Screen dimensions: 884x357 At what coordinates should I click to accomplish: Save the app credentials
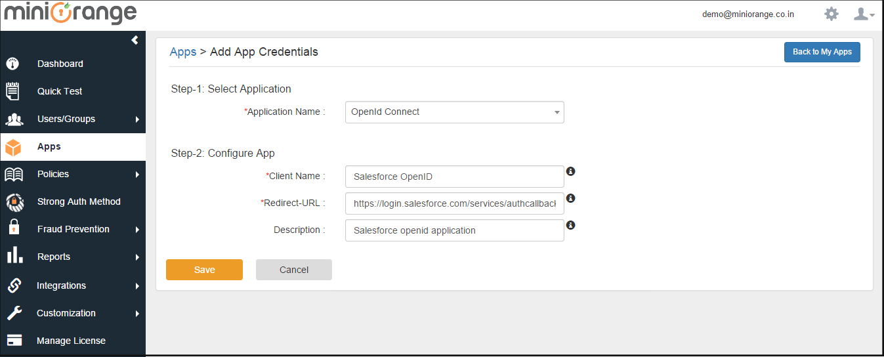tap(204, 270)
